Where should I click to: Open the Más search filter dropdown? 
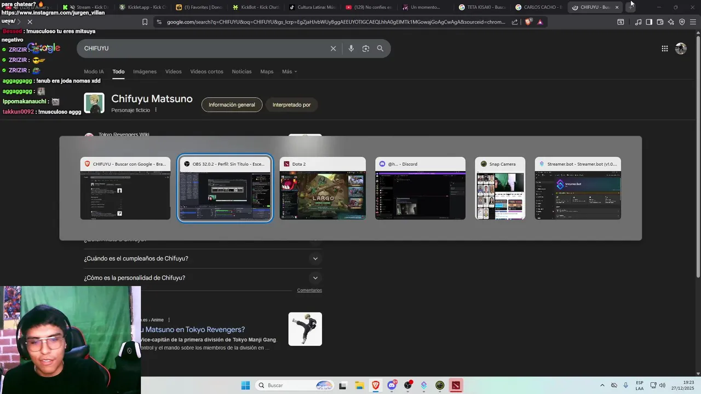click(x=289, y=72)
